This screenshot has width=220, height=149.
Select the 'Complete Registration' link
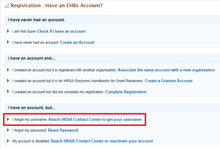(126, 92)
